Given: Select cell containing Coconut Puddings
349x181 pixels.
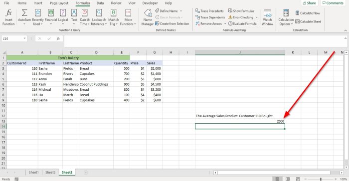Looking at the screenshot, I should 96,84.
